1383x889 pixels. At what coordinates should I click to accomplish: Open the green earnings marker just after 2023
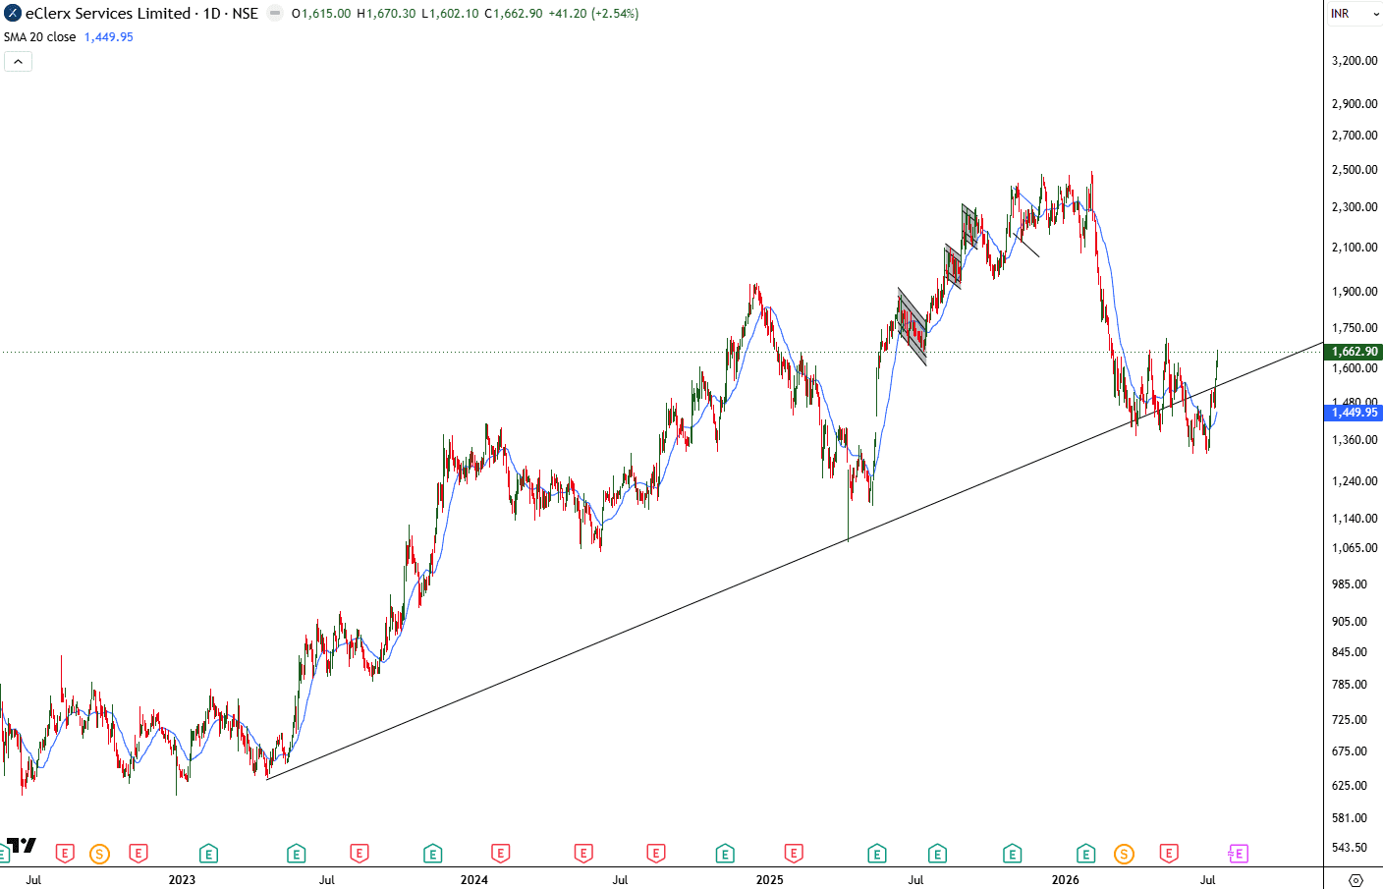coord(208,854)
